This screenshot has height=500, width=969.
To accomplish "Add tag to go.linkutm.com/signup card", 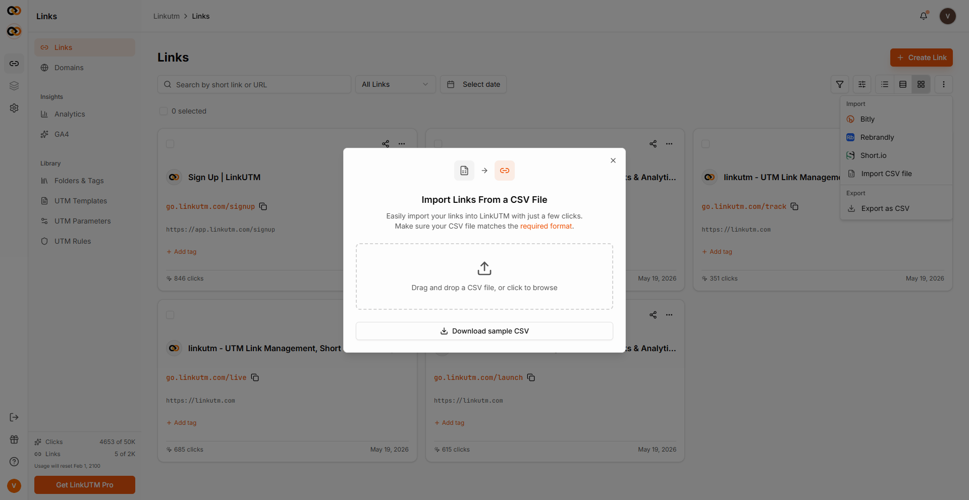I will click(182, 252).
